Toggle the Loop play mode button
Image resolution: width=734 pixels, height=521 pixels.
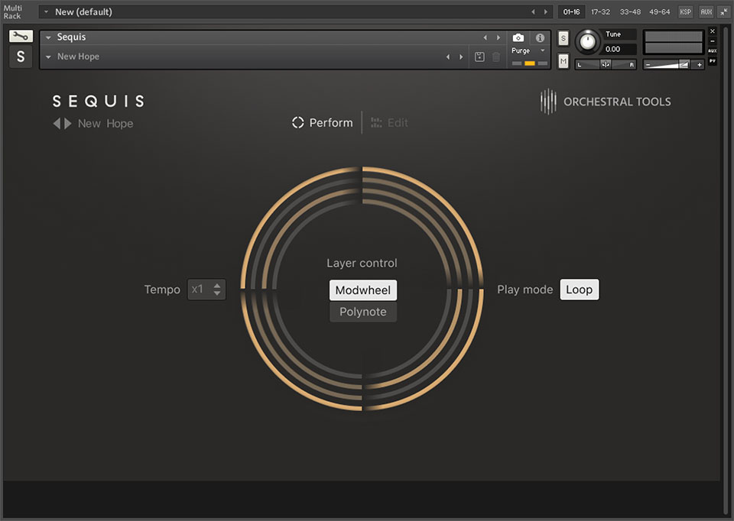pos(579,290)
